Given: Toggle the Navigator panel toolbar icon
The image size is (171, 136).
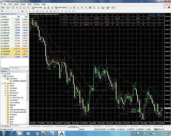Looking at the screenshot, I should pyautogui.click(x=21, y=8).
